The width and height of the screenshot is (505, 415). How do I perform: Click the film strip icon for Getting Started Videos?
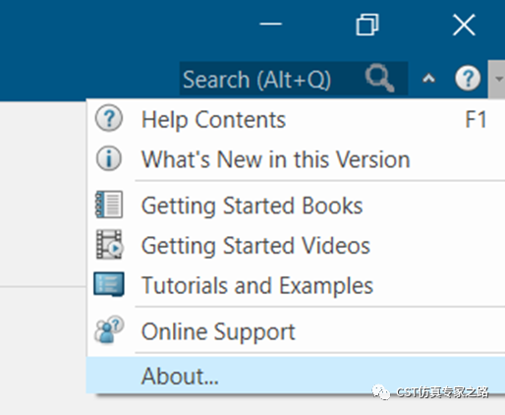[109, 245]
